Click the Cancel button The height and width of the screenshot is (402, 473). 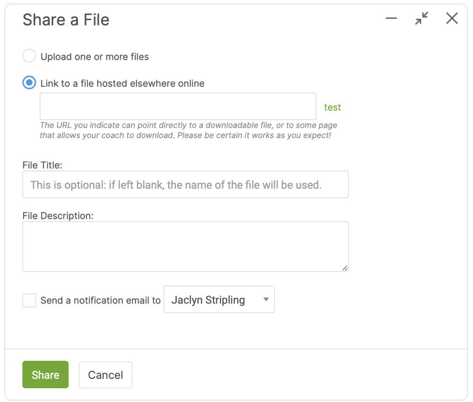click(105, 375)
